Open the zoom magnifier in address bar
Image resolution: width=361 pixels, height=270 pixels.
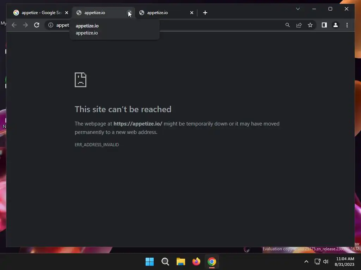288,25
